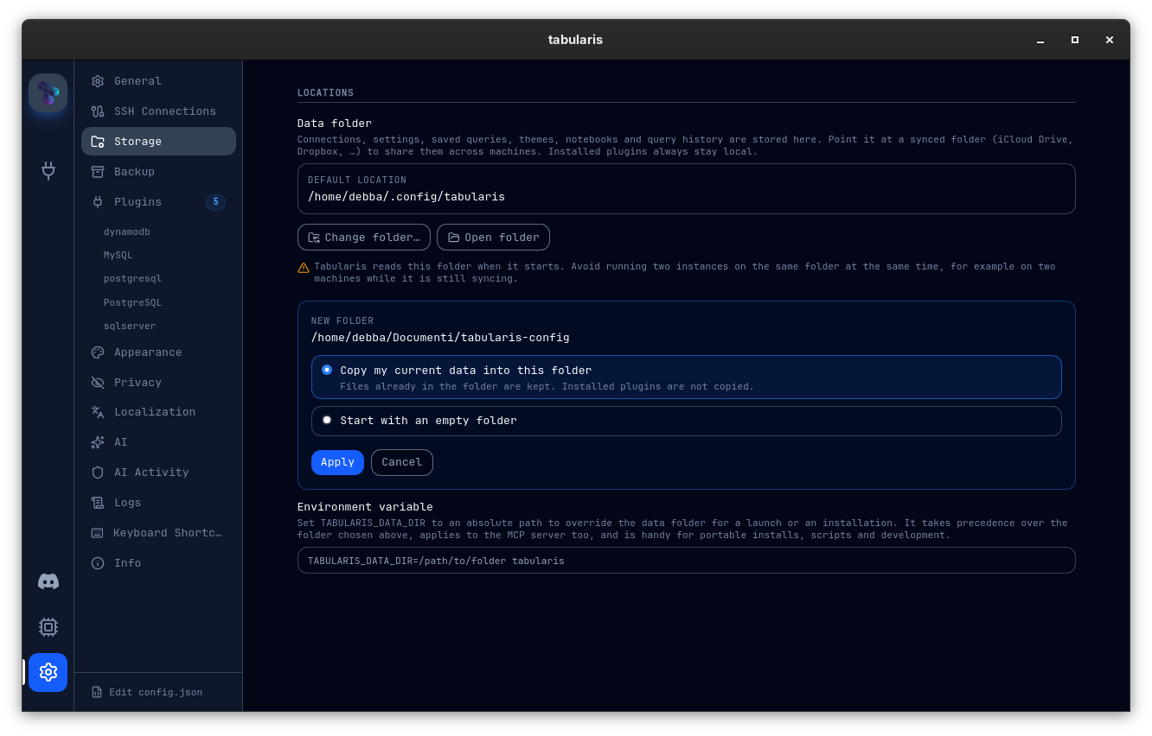Open the Privacy settings section
The height and width of the screenshot is (736, 1152).
pos(158,383)
